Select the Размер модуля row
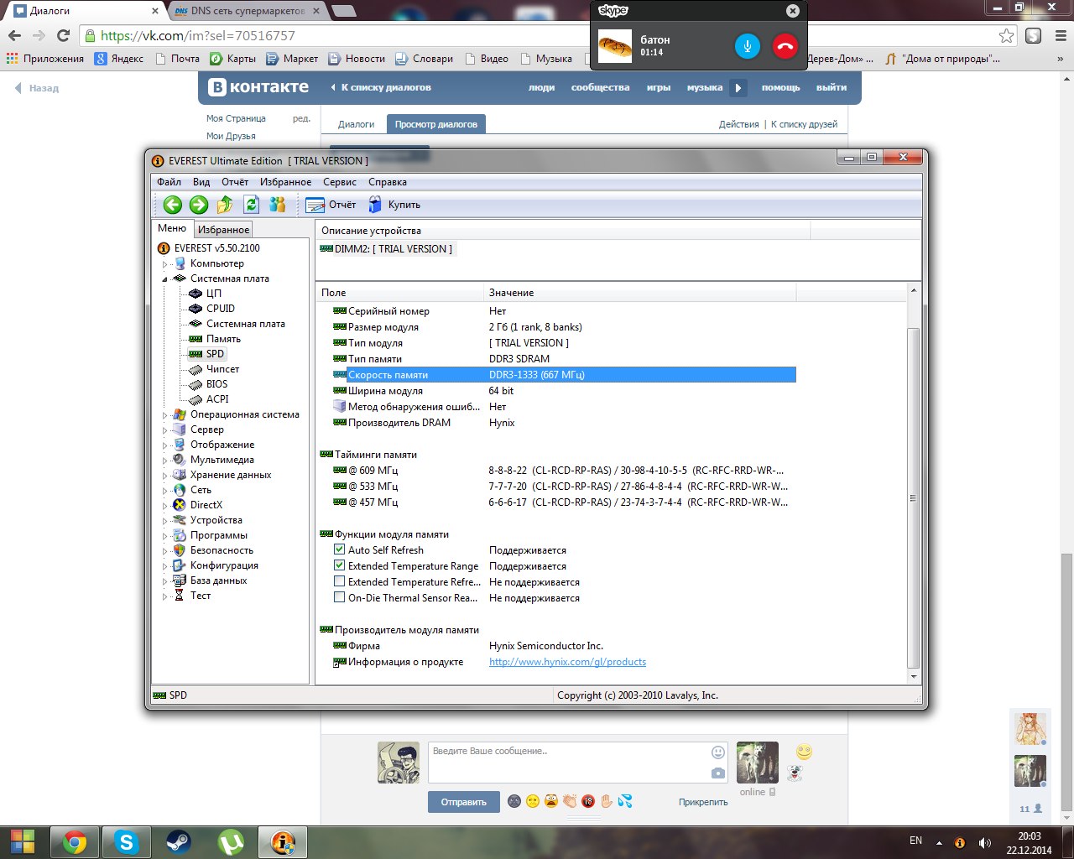This screenshot has height=859, width=1074. pos(555,327)
